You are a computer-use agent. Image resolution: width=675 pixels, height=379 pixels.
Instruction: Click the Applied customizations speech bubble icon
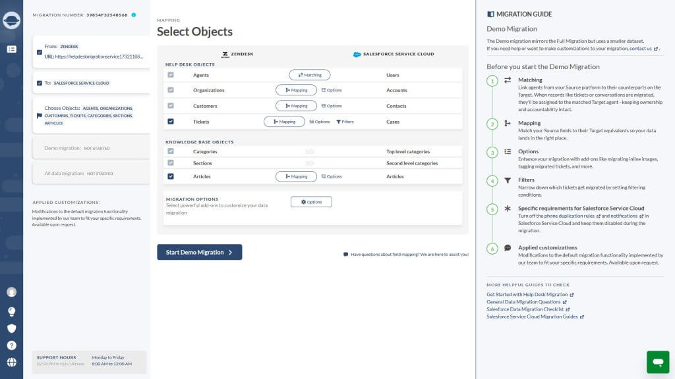pos(508,248)
